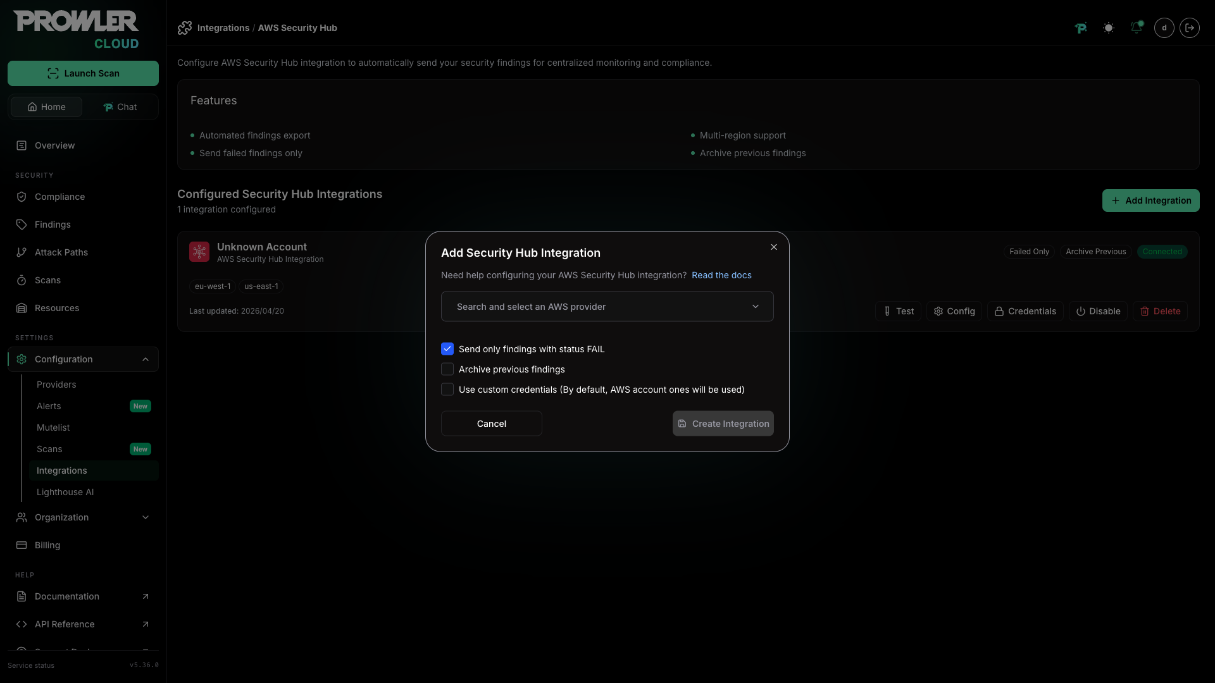The image size is (1215, 683).
Task: Click the Integrations breadcrumb puzzle icon
Action: coord(185,28)
